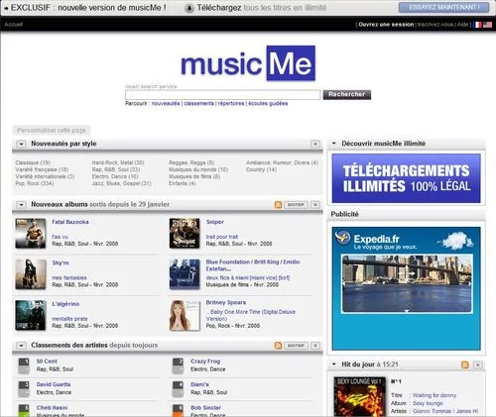Image resolution: width=496 pixels, height=417 pixels.
Task: Open Shy'm album cover
Action: [x=31, y=274]
